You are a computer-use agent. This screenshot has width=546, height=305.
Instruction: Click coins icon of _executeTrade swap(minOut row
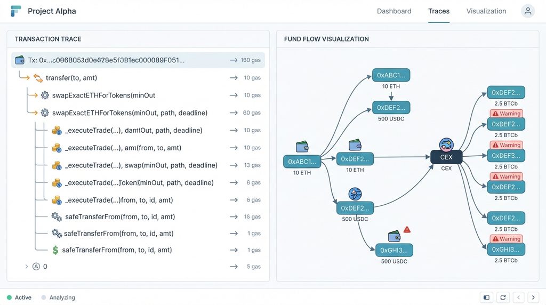tap(57, 165)
